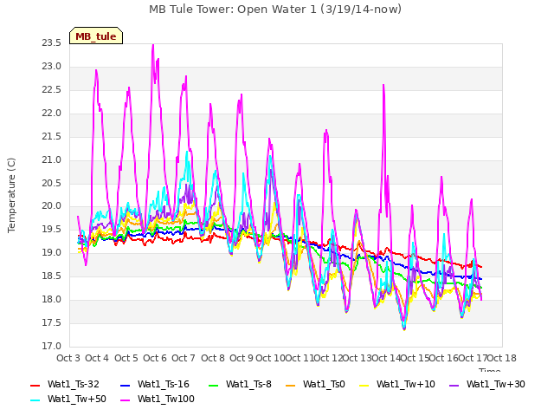The height and width of the screenshot is (416, 554).
Task: Click the Wat1_Ts0 legend label
Action: tap(324, 385)
